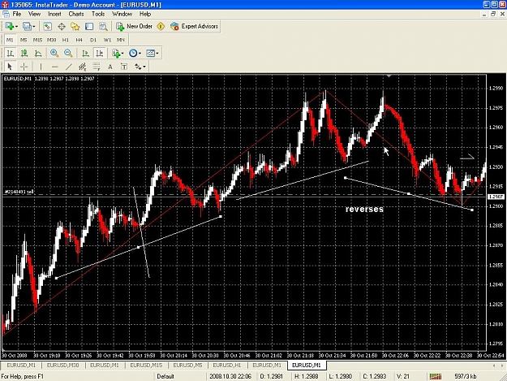
Task: Click the 'Default' profile in status bar
Action: pyautogui.click(x=165, y=376)
